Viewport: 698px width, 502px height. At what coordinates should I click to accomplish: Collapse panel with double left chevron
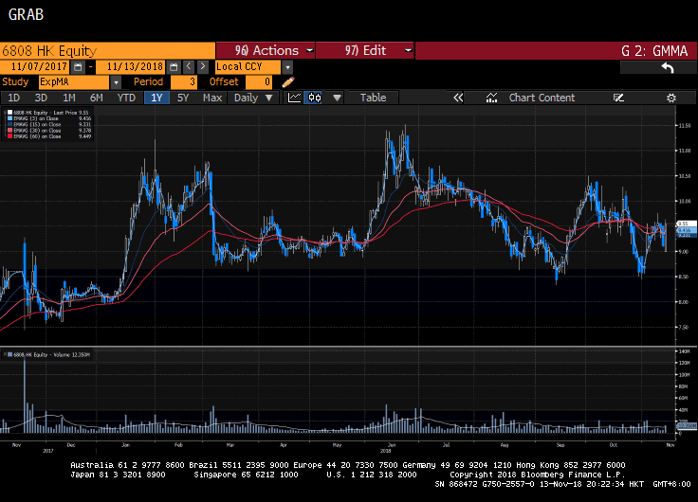pyautogui.click(x=458, y=98)
